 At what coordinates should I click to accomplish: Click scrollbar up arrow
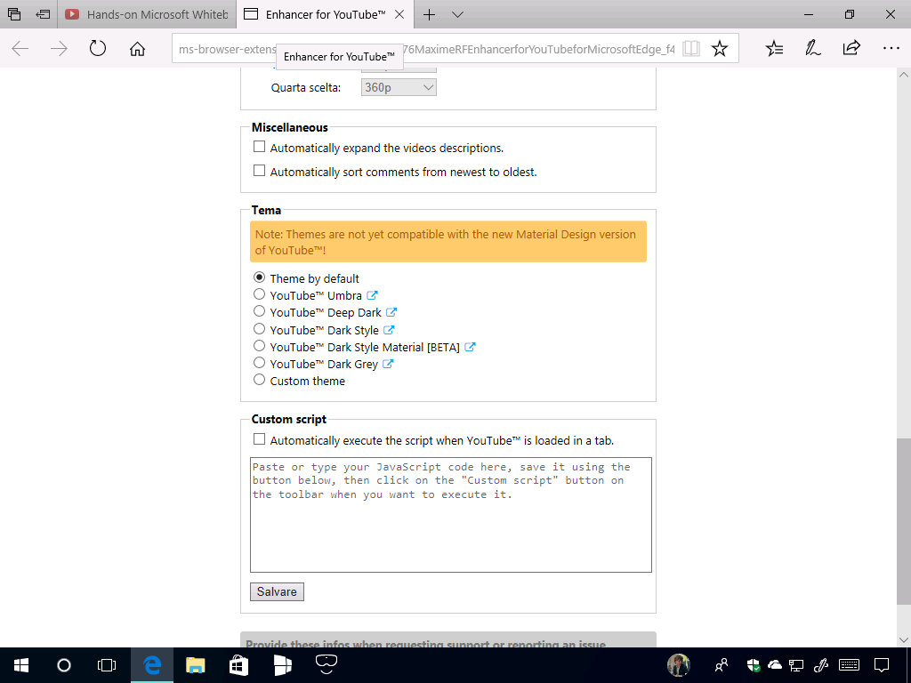(x=904, y=75)
